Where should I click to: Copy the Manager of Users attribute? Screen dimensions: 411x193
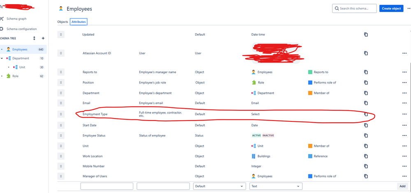click(366, 176)
